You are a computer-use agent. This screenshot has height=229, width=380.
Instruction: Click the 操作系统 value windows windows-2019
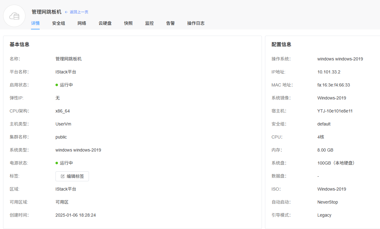(x=340, y=59)
